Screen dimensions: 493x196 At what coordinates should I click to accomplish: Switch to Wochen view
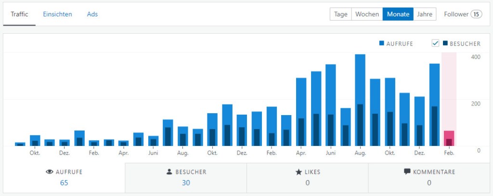(367, 14)
